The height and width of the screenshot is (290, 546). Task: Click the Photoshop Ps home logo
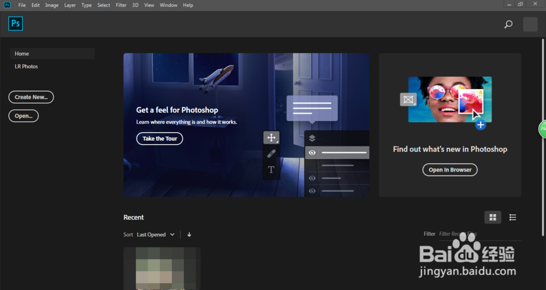[16, 23]
